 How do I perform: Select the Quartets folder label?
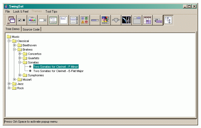[x=34, y=58]
